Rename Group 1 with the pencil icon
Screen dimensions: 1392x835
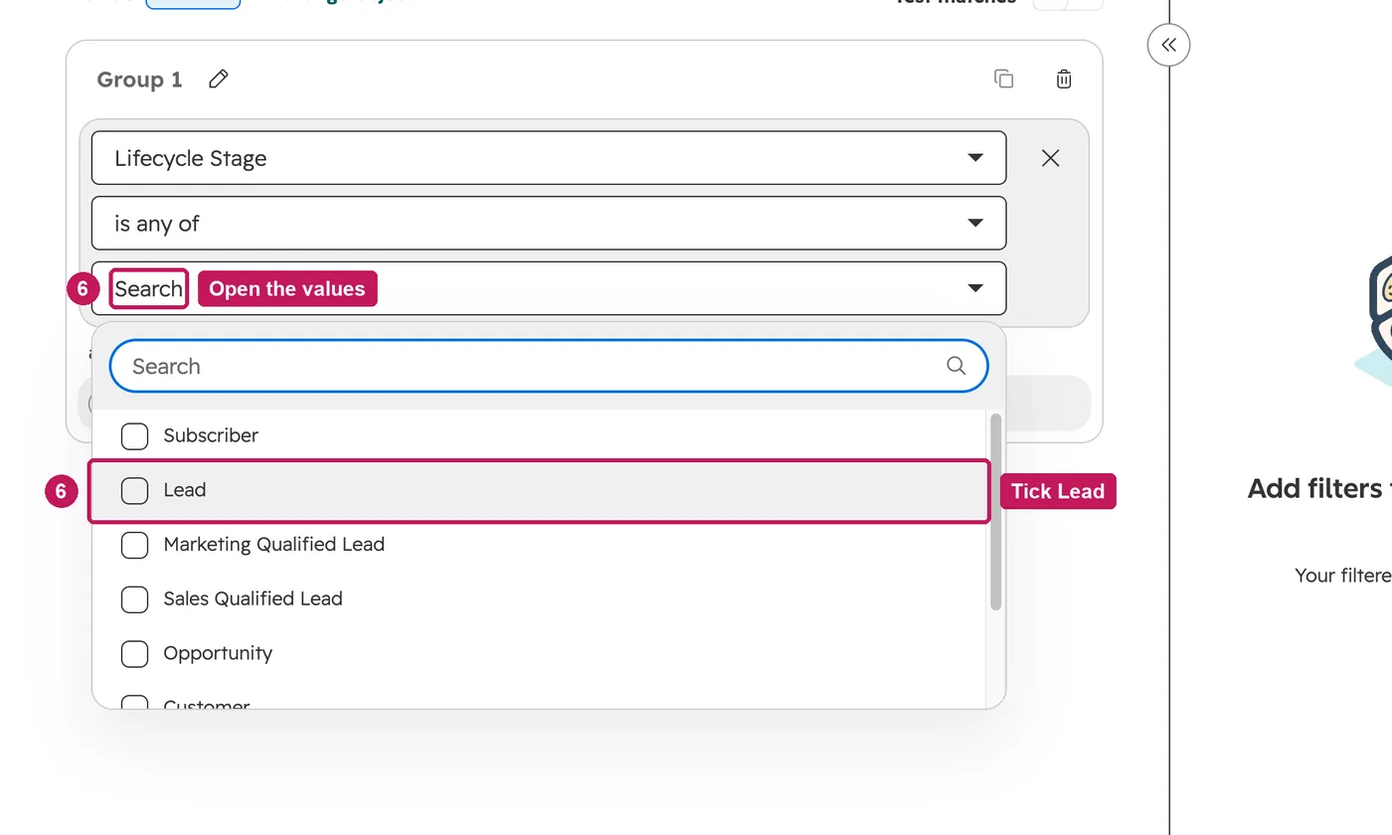pos(219,80)
